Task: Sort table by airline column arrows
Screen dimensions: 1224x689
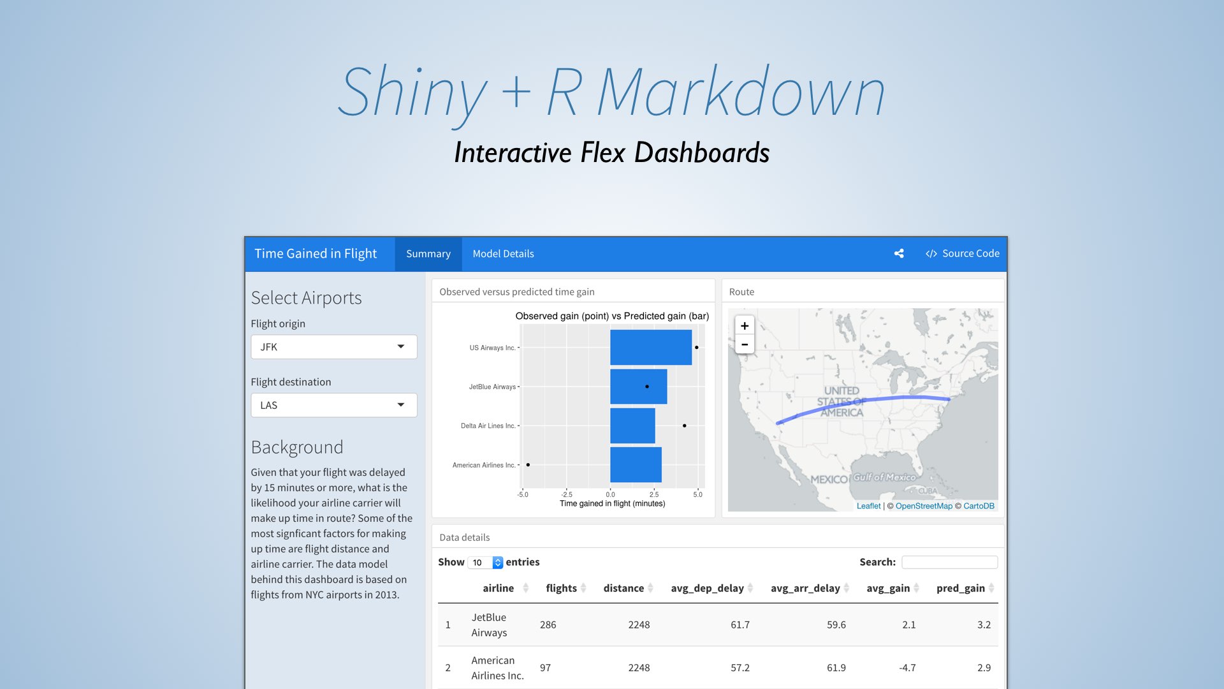Action: (525, 588)
